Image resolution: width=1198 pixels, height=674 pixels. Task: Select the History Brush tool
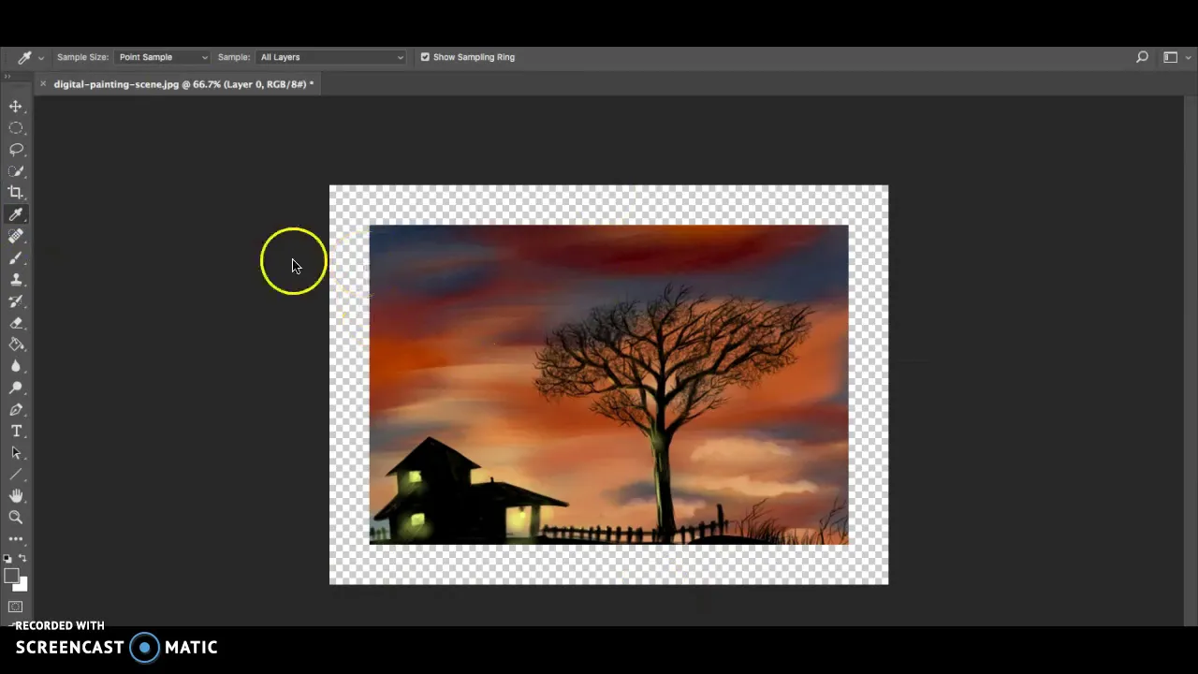click(x=16, y=301)
